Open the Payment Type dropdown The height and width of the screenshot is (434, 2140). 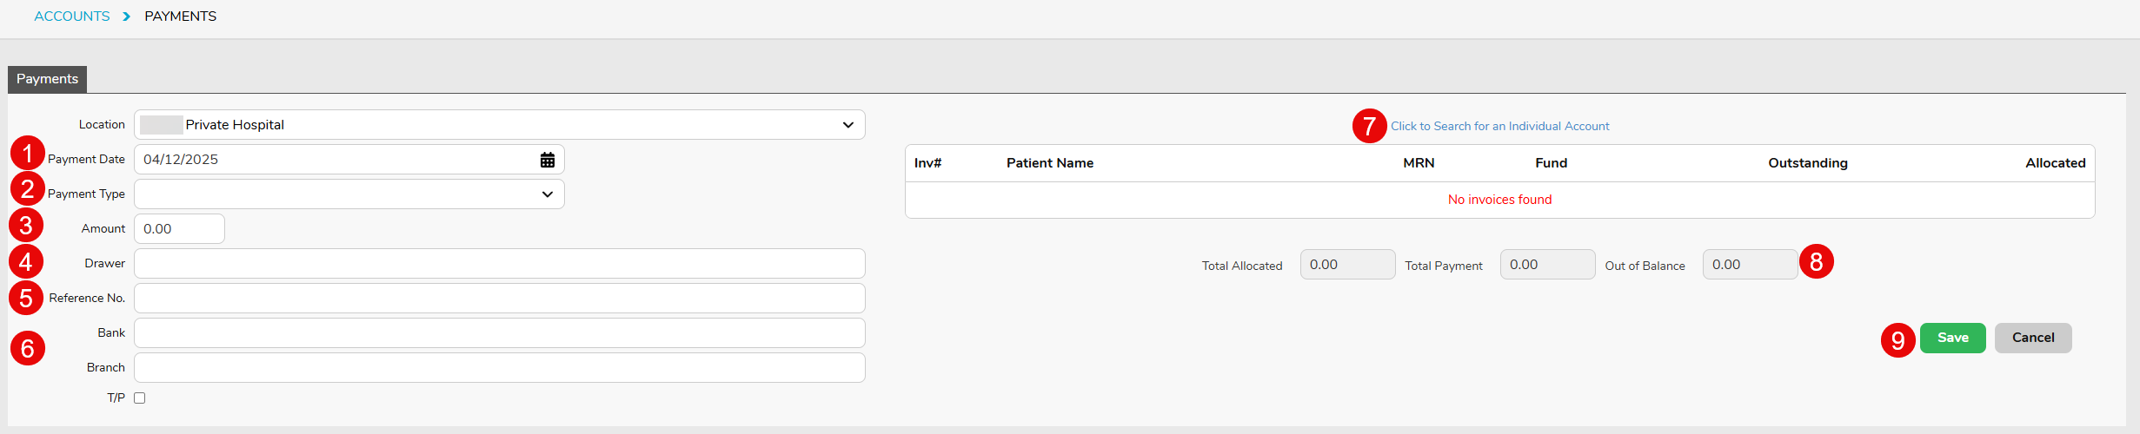548,194
